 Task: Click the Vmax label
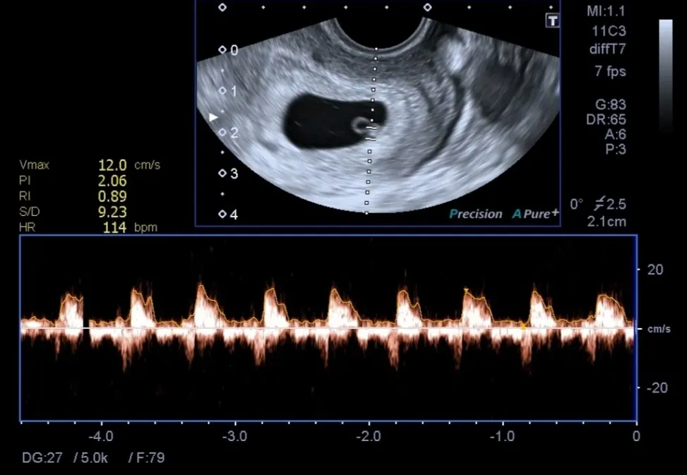point(34,165)
